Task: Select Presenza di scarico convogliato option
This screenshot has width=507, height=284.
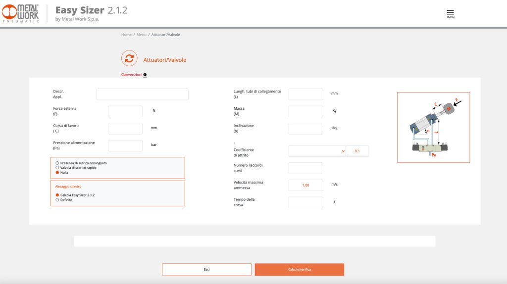Action: point(57,163)
